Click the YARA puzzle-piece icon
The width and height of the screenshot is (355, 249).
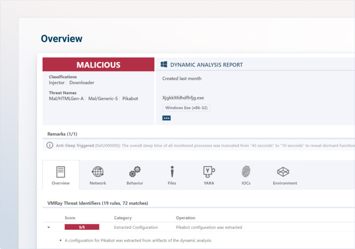click(209, 172)
